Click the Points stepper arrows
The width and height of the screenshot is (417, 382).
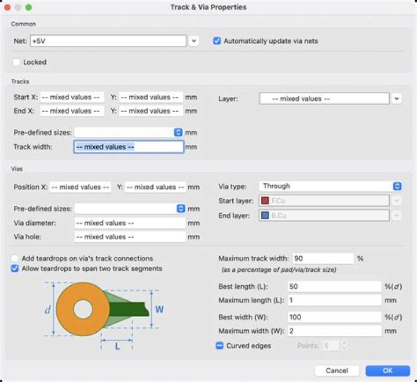tap(344, 346)
